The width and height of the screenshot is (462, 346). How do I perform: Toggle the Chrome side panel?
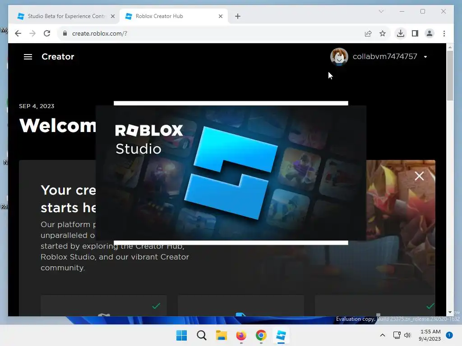[415, 33]
